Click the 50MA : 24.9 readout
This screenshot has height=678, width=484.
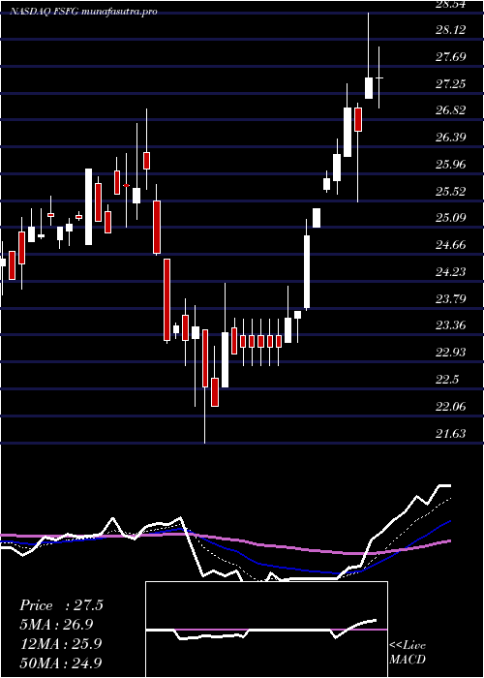[x=60, y=663]
